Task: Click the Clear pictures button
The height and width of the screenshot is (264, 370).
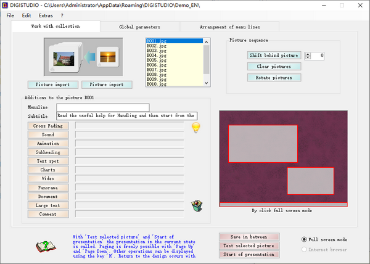Action: pyautogui.click(x=274, y=66)
